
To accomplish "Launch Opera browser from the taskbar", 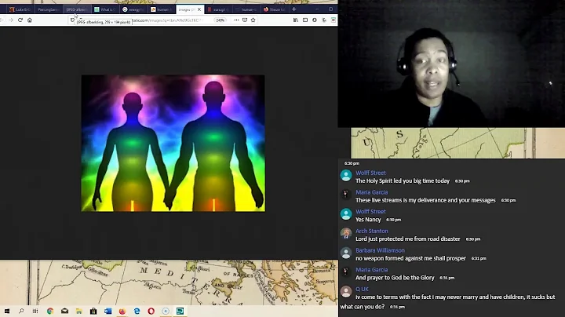I will pos(151,311).
